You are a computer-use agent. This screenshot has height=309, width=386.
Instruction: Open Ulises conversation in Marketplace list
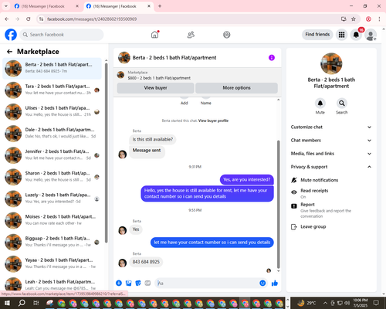tap(52, 112)
